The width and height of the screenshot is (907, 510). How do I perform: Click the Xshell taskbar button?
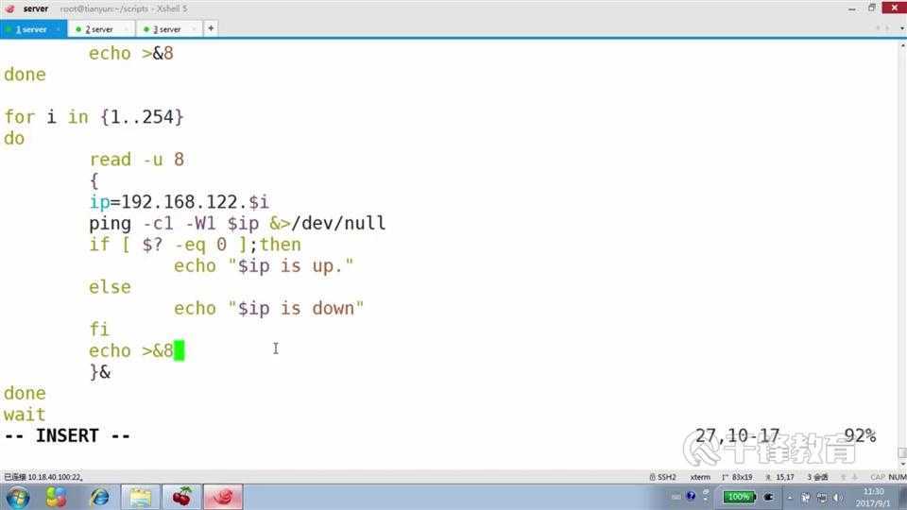[223, 498]
